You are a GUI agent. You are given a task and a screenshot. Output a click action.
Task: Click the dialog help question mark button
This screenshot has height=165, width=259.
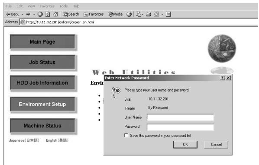[x=222, y=78]
